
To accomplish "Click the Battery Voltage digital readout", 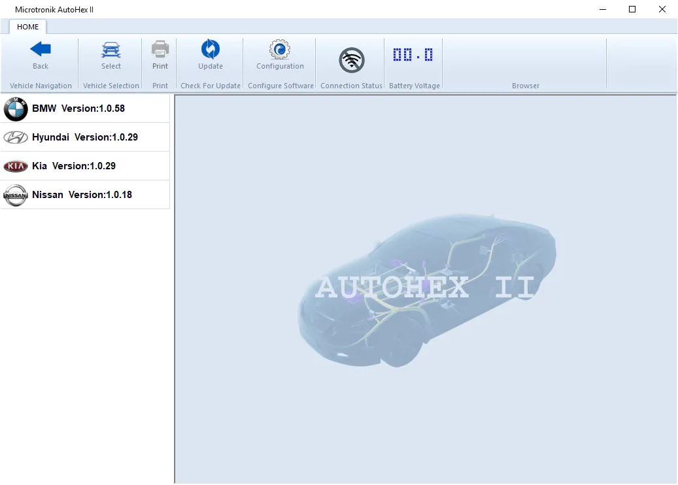I will pos(413,55).
